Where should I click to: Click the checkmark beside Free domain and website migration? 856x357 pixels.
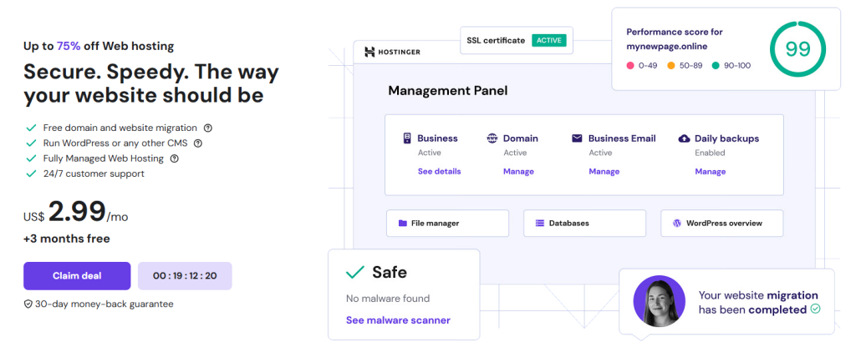[31, 128]
